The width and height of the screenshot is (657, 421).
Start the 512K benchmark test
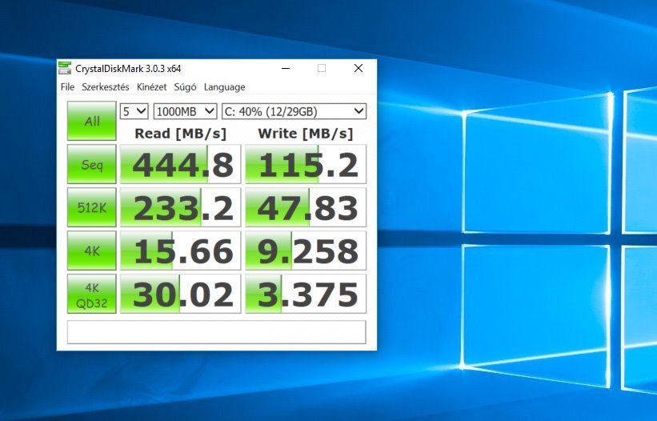92,207
